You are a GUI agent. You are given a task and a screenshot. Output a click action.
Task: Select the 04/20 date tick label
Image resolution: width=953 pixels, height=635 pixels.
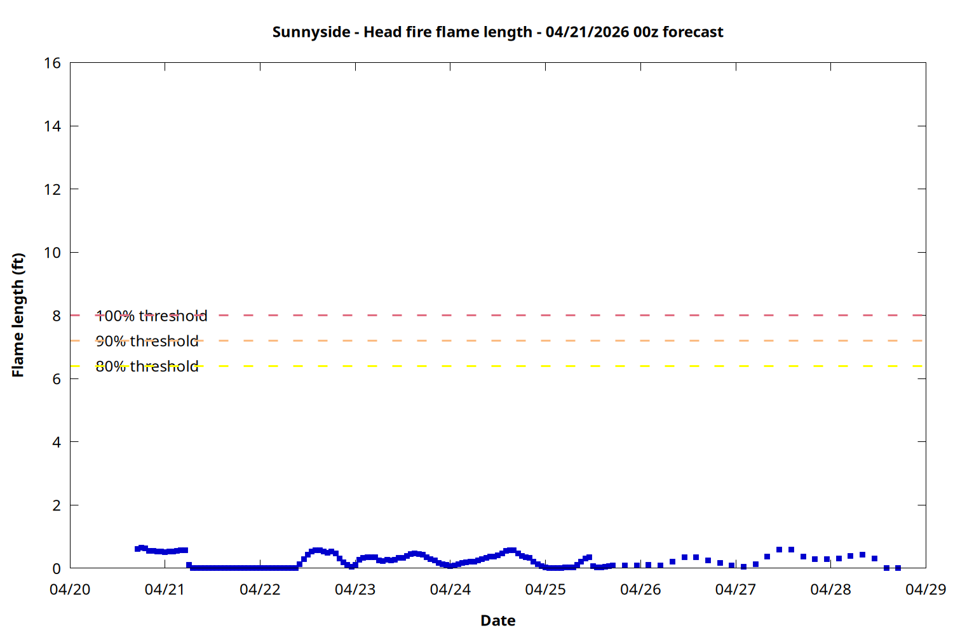(70, 589)
